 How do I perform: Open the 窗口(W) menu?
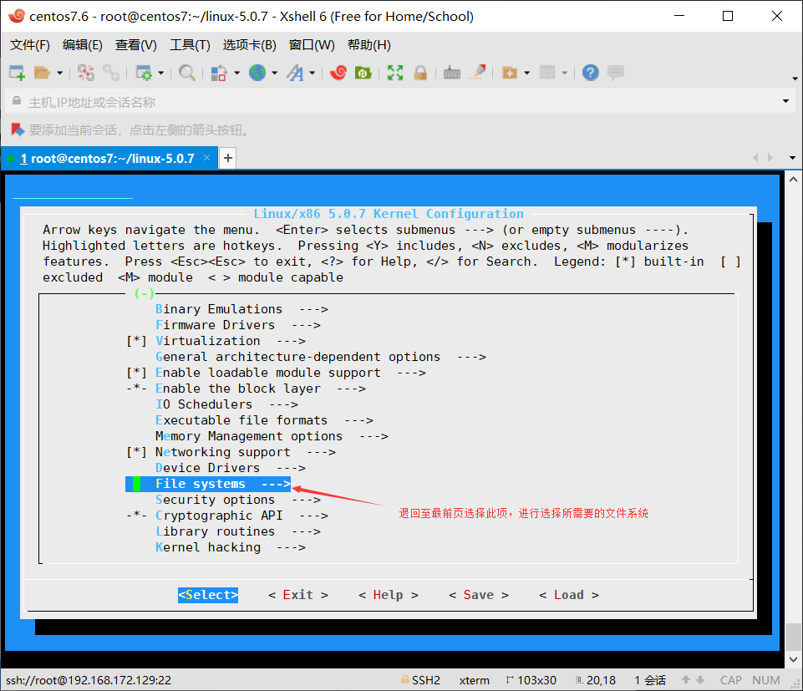(312, 45)
